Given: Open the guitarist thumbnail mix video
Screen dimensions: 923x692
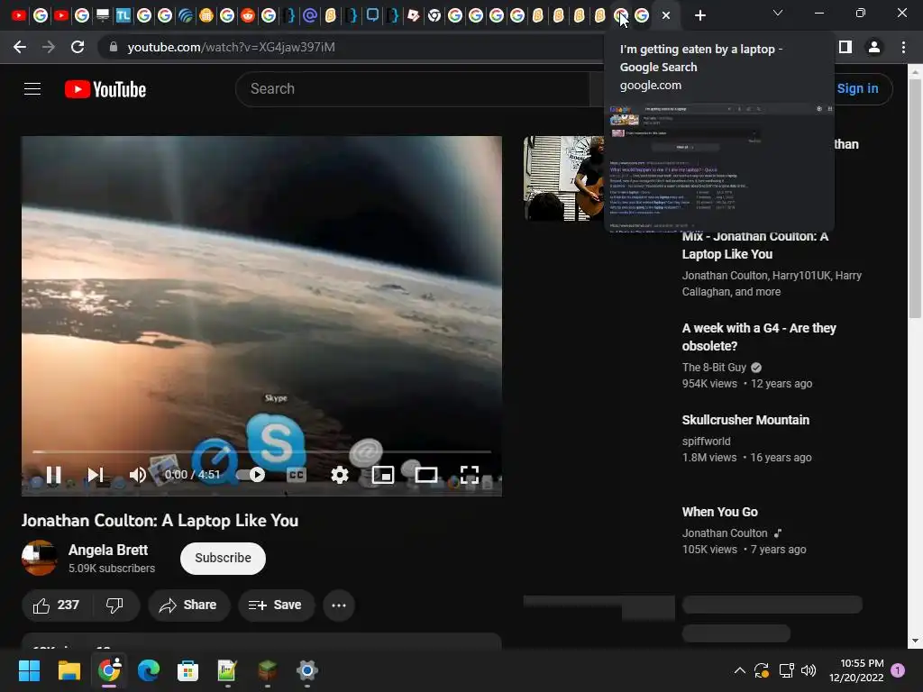Looking at the screenshot, I should [x=564, y=178].
